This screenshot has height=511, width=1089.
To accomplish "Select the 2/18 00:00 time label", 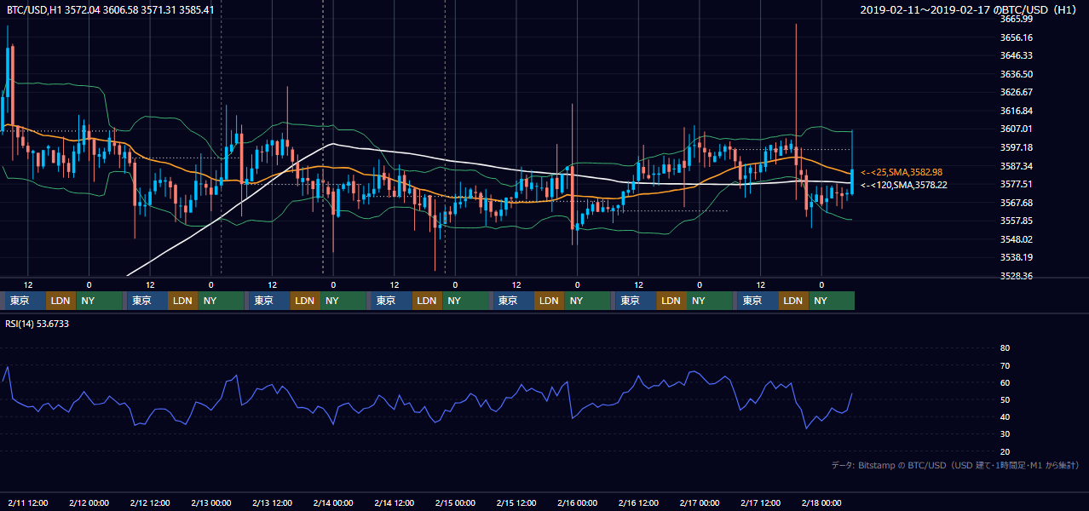I will (x=822, y=502).
